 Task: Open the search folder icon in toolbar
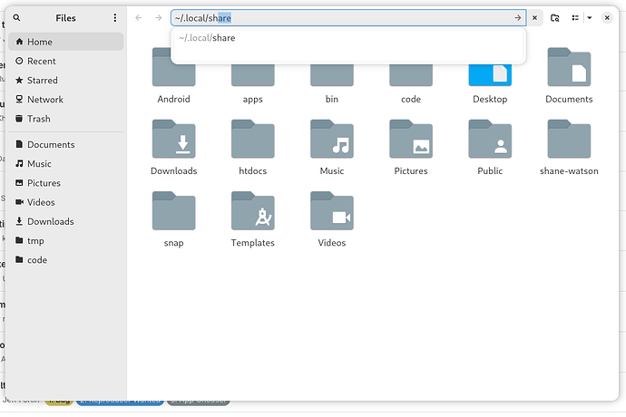point(554,18)
